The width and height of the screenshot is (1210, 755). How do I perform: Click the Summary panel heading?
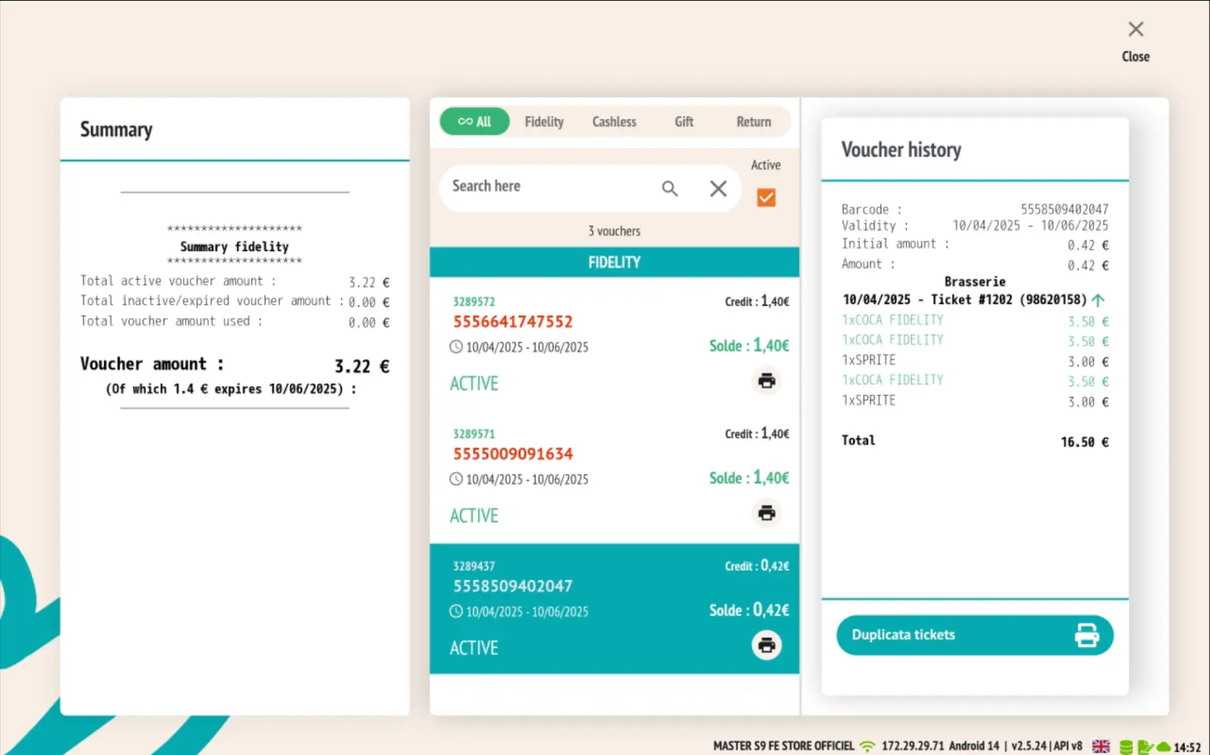tap(117, 130)
